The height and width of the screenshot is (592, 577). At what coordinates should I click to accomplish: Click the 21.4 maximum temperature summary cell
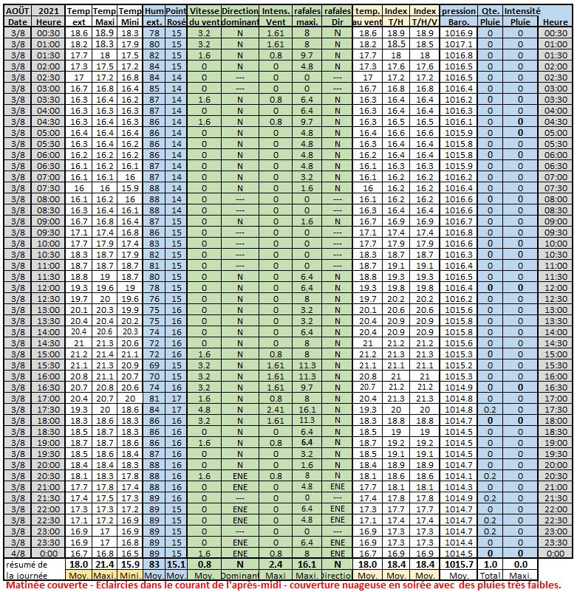104,563
